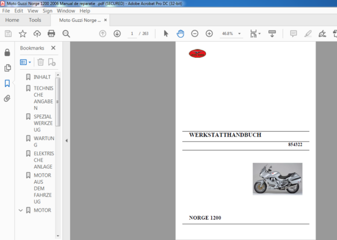Open the WARTUNG bookmark
The width and height of the screenshot is (337, 240).
(44, 142)
